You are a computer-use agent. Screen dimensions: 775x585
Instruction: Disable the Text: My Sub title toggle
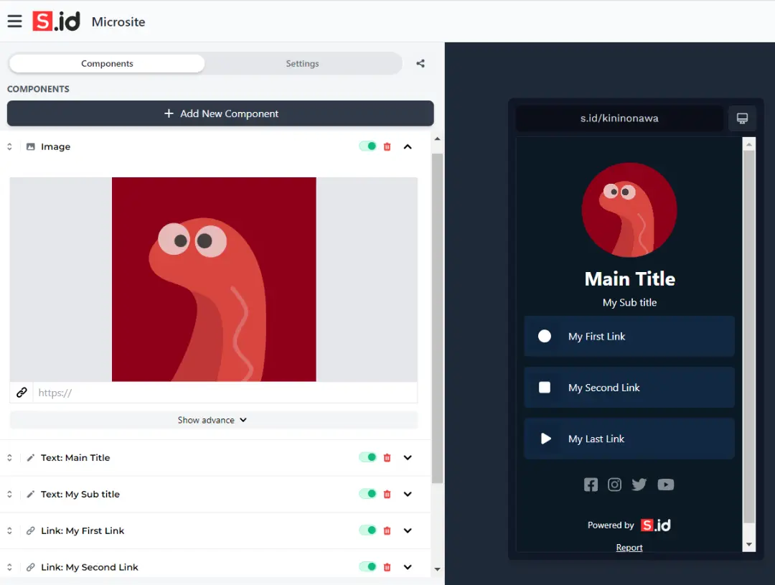367,495
